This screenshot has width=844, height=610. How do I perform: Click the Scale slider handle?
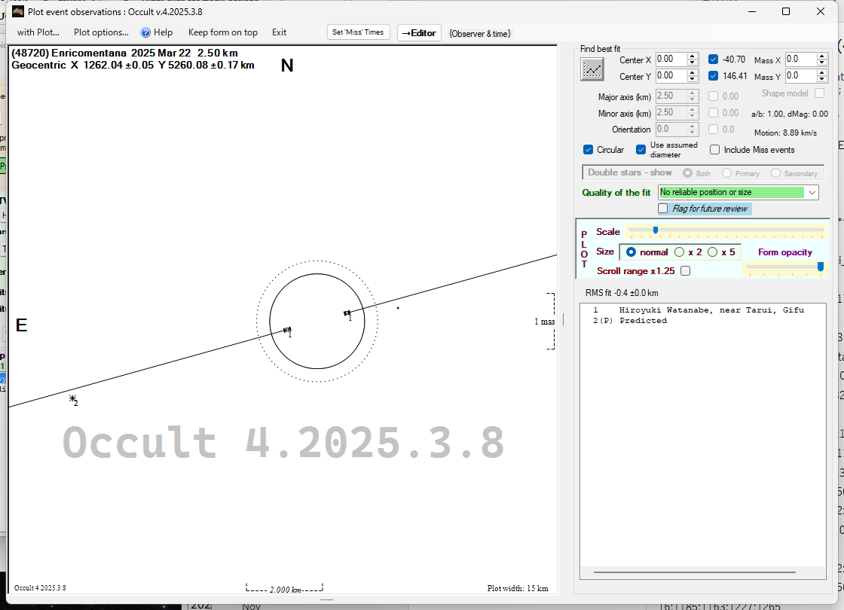(656, 230)
